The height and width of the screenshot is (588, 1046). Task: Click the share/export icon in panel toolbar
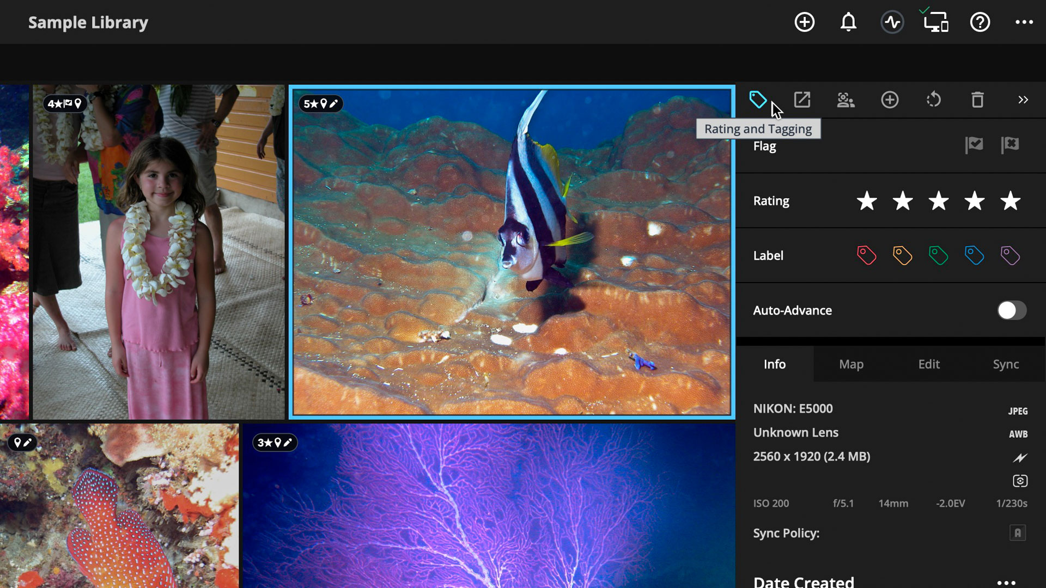802,100
